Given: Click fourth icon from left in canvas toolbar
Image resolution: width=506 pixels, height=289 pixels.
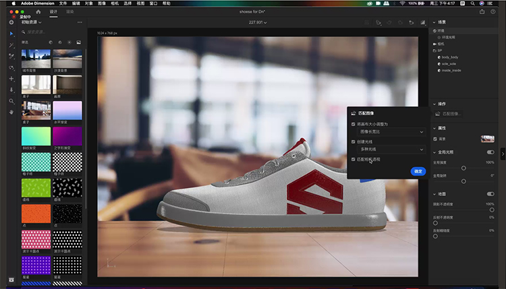Looking at the screenshot, I should pyautogui.click(x=401, y=22).
